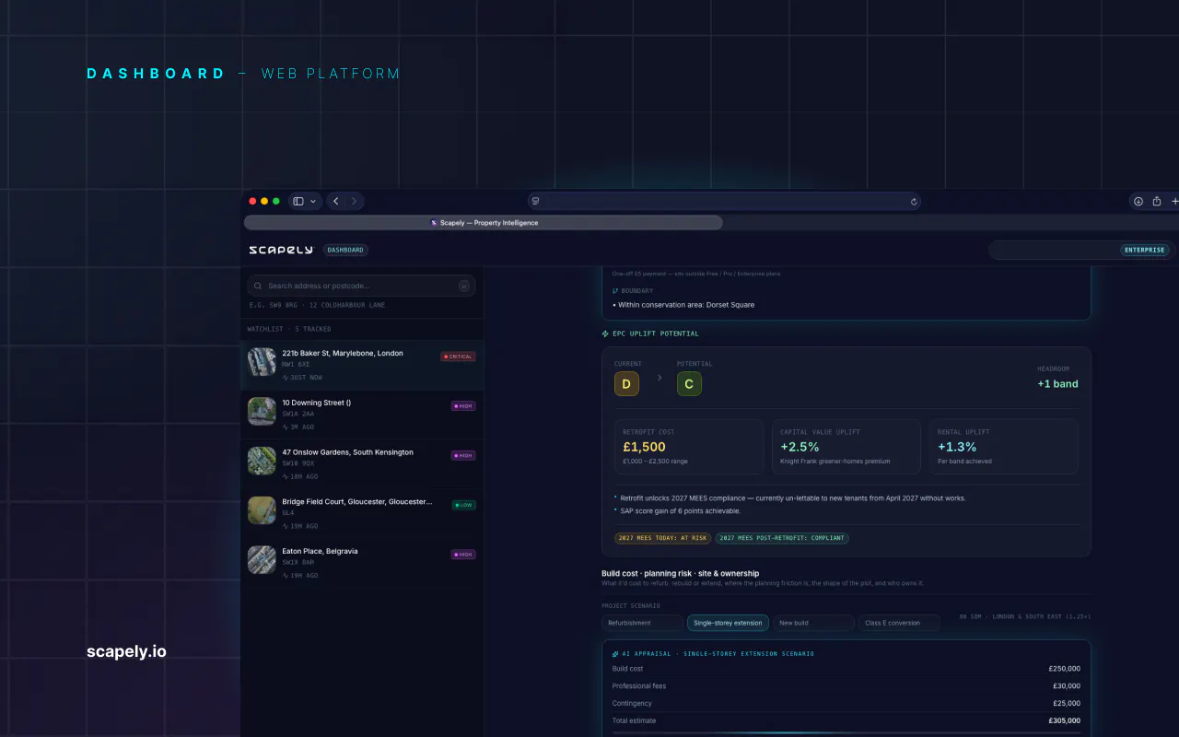Click activity pulse icon next to 3M AGO
Viewport: 1179px width, 737px height.
286,427
